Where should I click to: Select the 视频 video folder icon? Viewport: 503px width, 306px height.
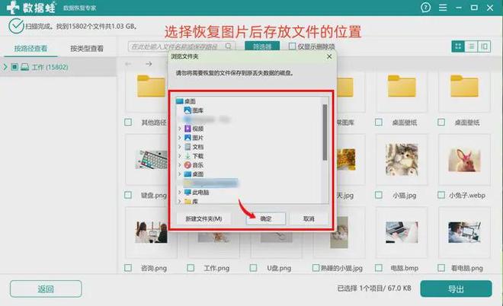coord(187,129)
